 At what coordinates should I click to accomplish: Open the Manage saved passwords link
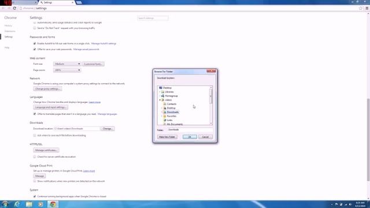point(86,50)
